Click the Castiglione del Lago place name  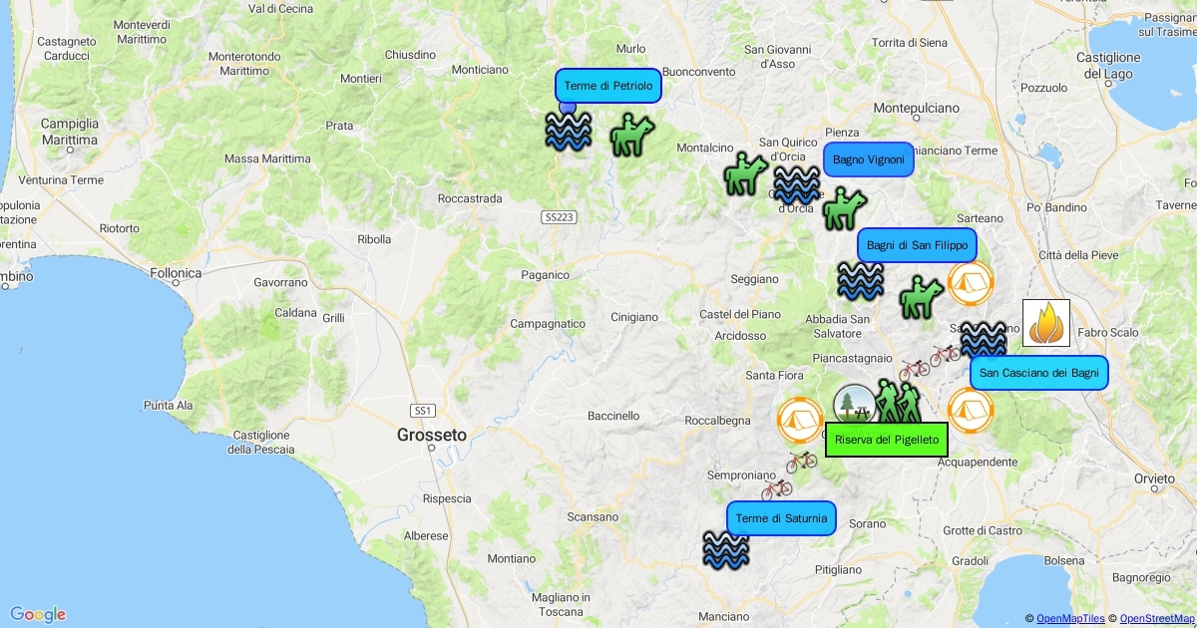1108,66
